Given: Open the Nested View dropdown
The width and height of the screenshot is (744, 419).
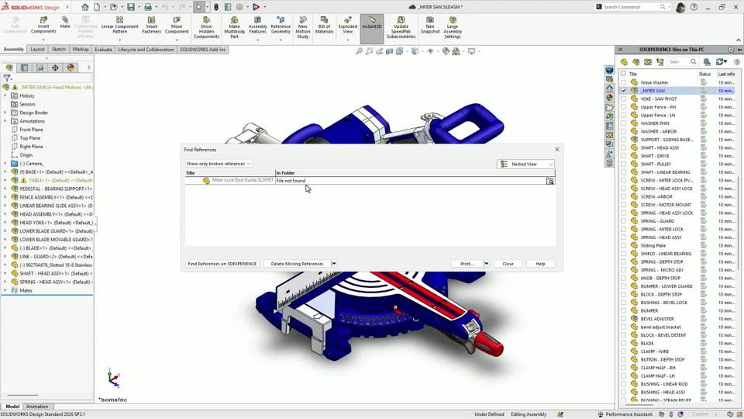Looking at the screenshot, I should (x=525, y=164).
